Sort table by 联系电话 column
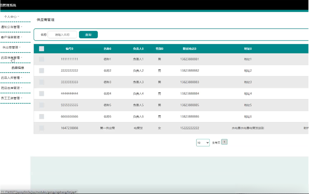The image size is (309, 194). pyautogui.click(x=190, y=49)
